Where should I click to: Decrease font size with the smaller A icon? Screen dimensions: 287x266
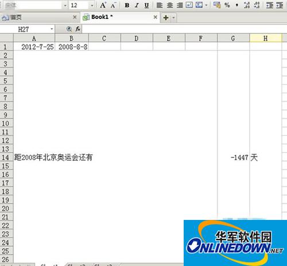[113, 5]
